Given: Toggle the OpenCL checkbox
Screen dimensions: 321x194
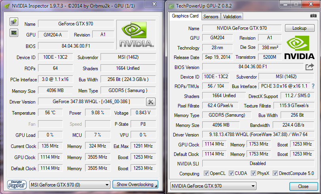Looking at the screenshot, I should tap(206, 173).
